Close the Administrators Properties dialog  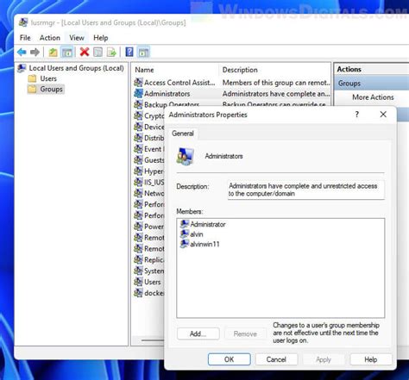coord(383,115)
